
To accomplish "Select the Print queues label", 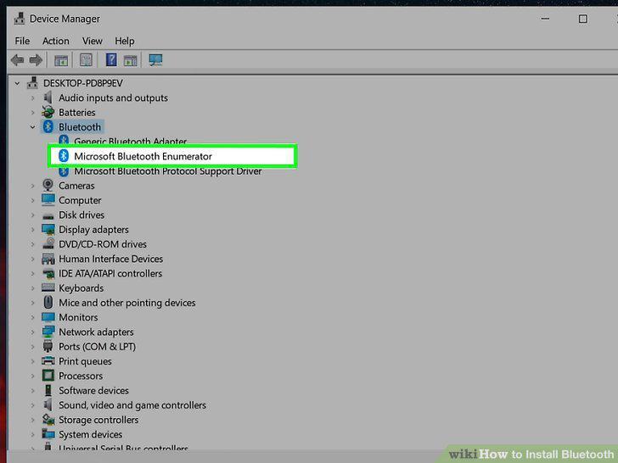I will pyautogui.click(x=85, y=361).
